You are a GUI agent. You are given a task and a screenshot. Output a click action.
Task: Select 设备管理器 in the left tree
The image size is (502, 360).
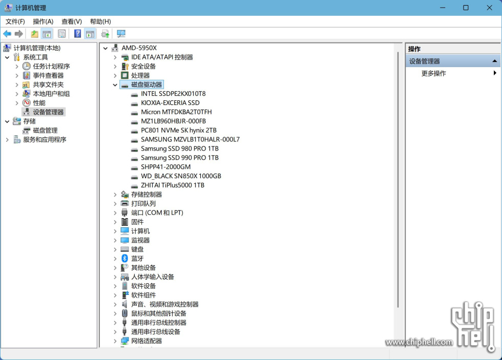[48, 112]
